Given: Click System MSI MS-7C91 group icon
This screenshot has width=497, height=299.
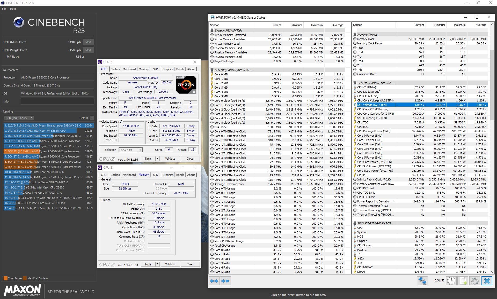Looking at the screenshot, I should point(212,30).
